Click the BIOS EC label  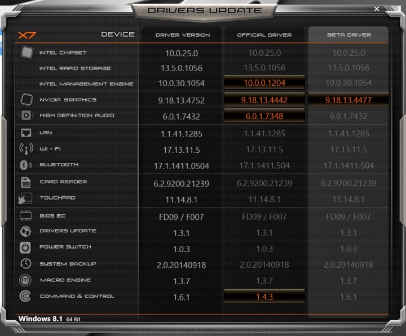(52, 216)
